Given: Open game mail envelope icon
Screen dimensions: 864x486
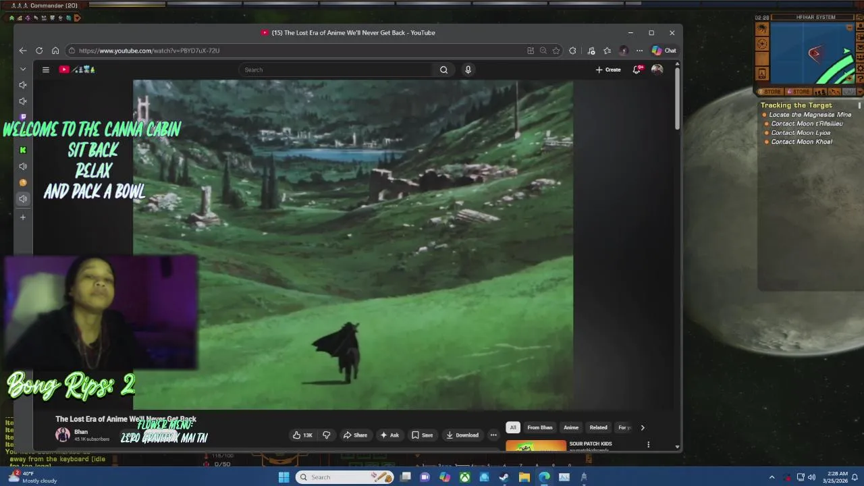Looking at the screenshot, I should (x=860, y=47).
